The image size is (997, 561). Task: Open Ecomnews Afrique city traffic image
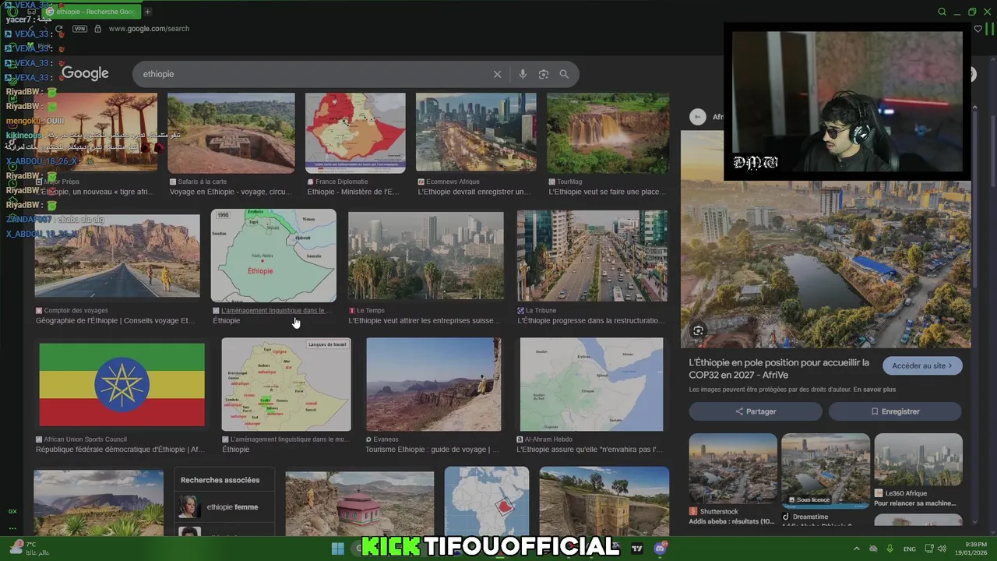(476, 132)
